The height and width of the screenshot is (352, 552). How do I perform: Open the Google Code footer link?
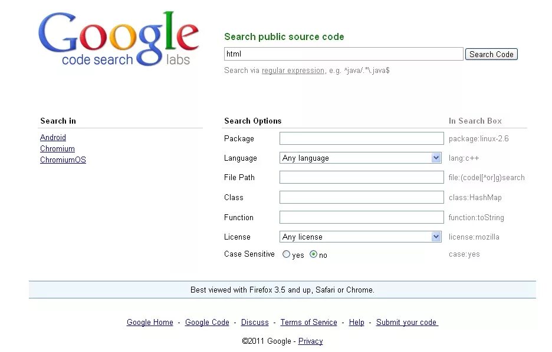207,322
